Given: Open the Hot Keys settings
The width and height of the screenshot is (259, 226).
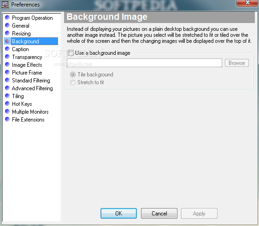Looking at the screenshot, I should (22, 104).
